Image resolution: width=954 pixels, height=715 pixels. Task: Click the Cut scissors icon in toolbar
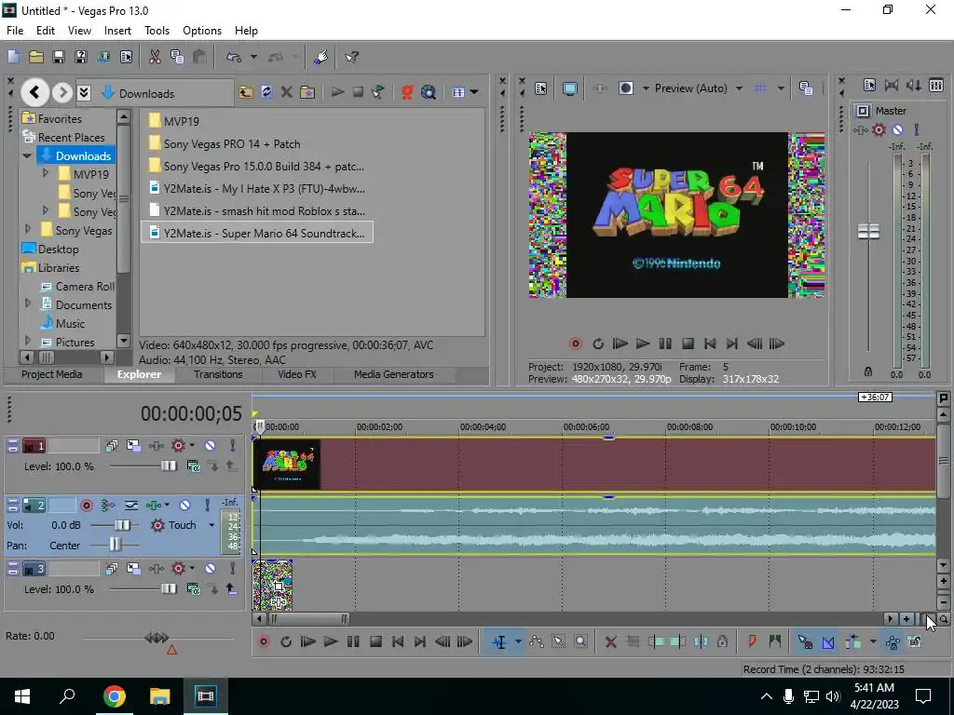(x=155, y=57)
